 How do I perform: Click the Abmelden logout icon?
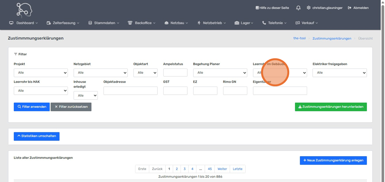(x=350, y=8)
